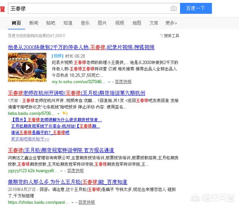Open the 期货冠军特训学院 官方报名通道 result

pyautogui.click(x=61, y=150)
